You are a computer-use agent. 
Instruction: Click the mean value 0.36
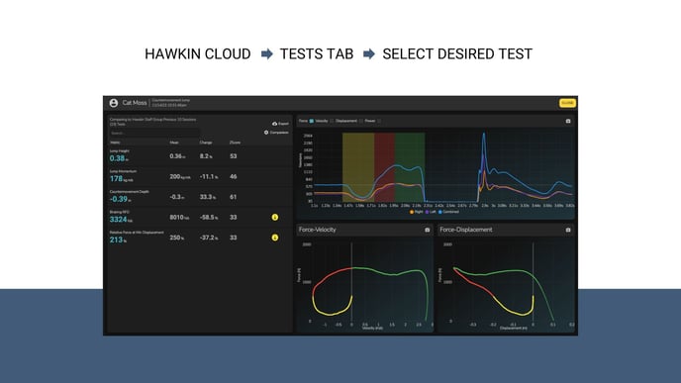pyautogui.click(x=176, y=156)
